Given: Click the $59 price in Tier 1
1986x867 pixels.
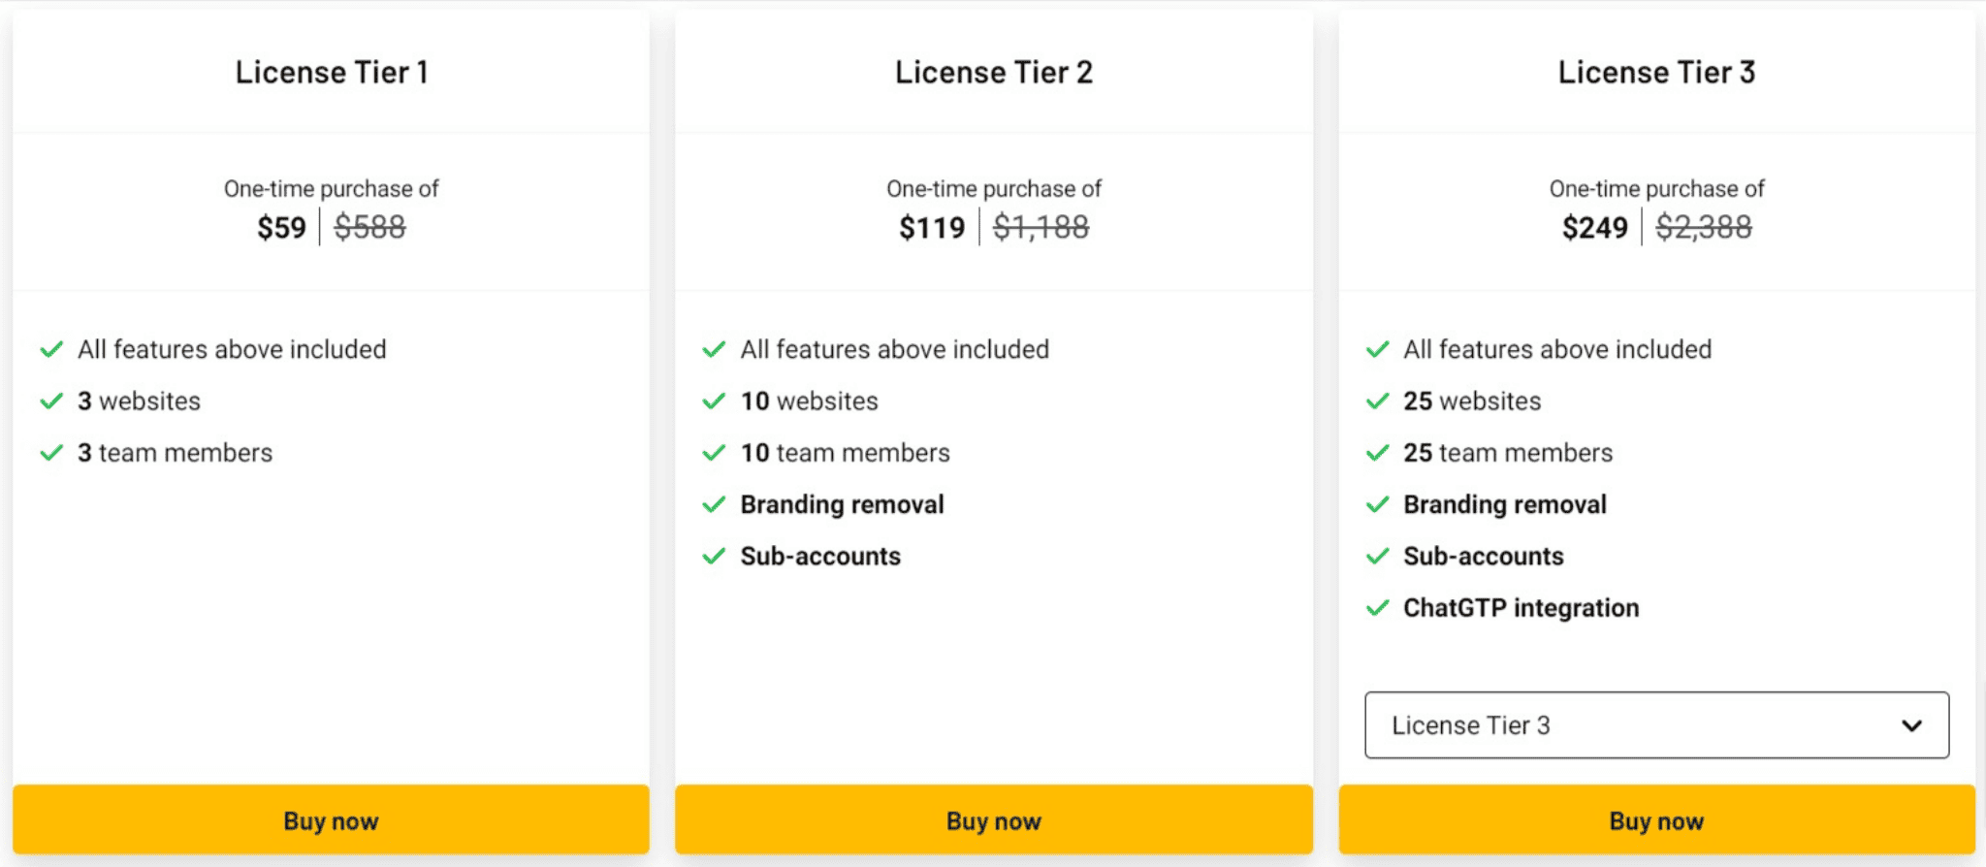Looking at the screenshot, I should click(281, 228).
